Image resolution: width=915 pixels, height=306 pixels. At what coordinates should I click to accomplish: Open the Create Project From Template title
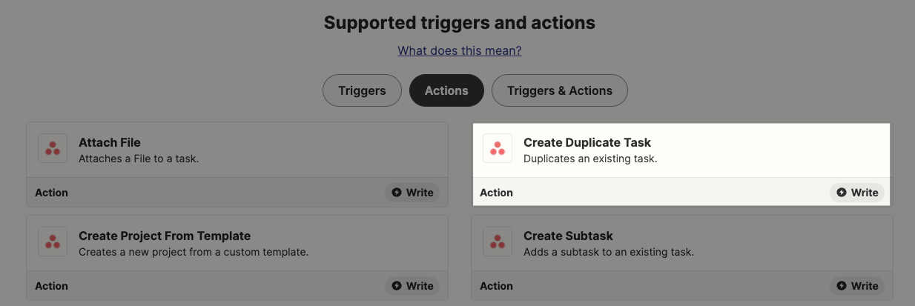165,236
